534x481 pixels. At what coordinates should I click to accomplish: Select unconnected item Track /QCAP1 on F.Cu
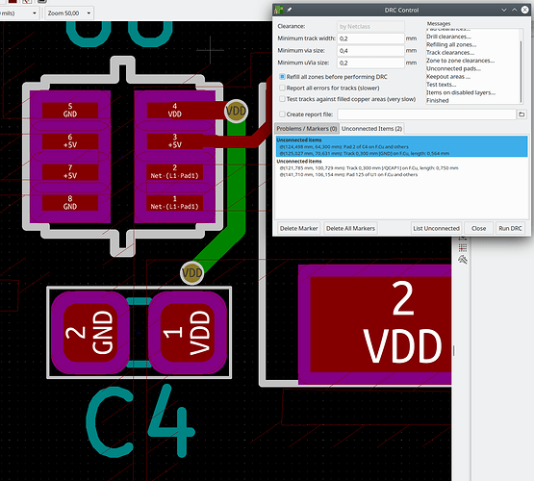[x=369, y=168]
